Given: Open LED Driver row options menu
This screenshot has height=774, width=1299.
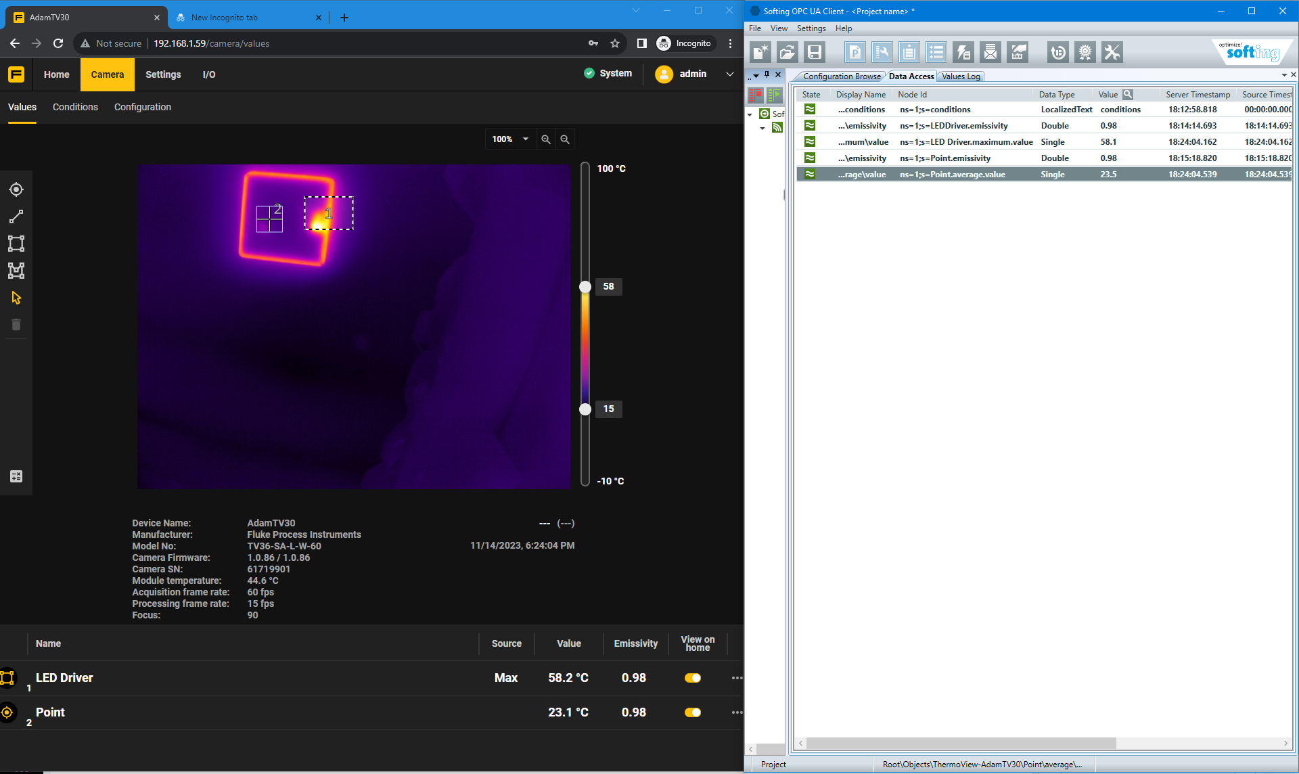Looking at the screenshot, I should (x=737, y=678).
